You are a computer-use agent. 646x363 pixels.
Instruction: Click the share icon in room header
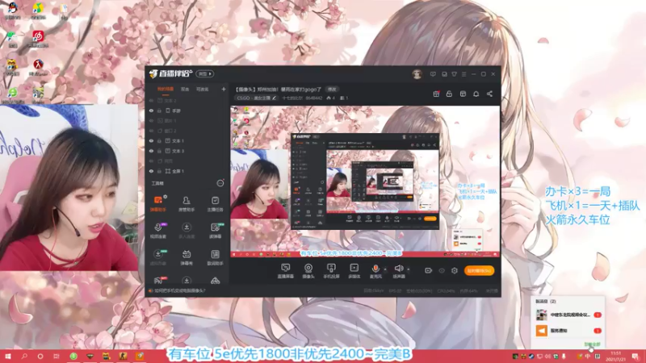coord(489,94)
